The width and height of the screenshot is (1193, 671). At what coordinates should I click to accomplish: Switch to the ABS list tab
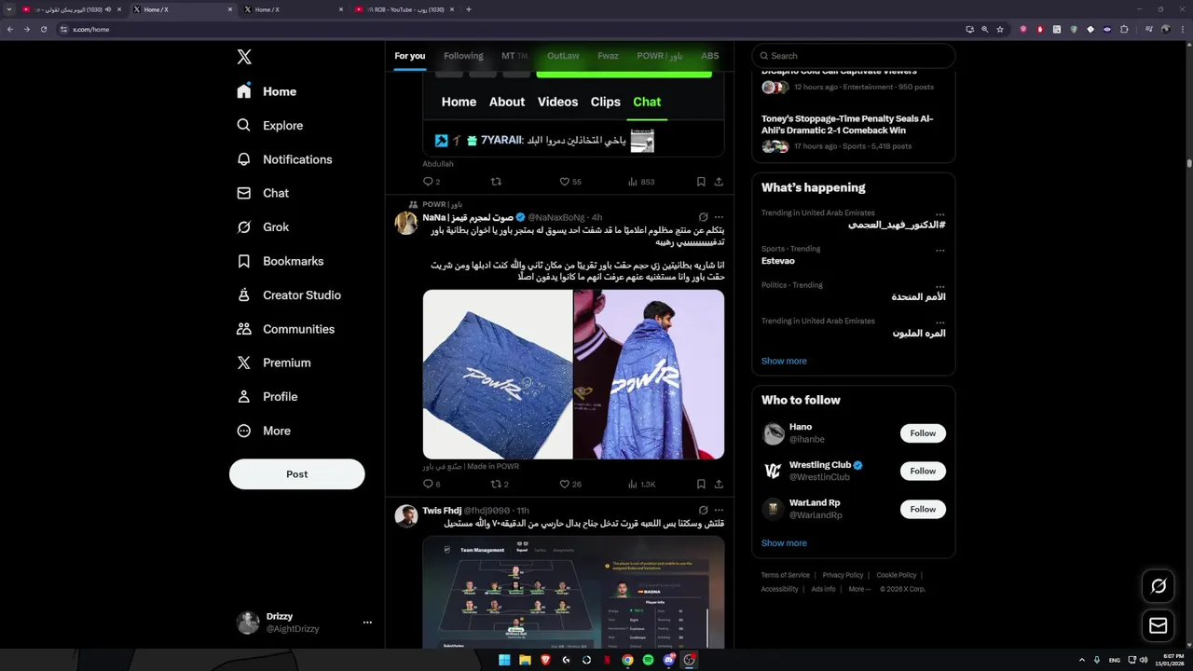coord(710,56)
